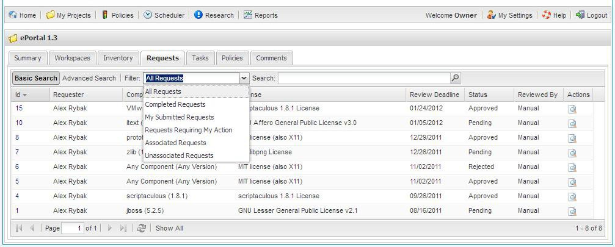Click the search magnifier icon
This screenshot has height=247, width=615.
coord(455,78)
